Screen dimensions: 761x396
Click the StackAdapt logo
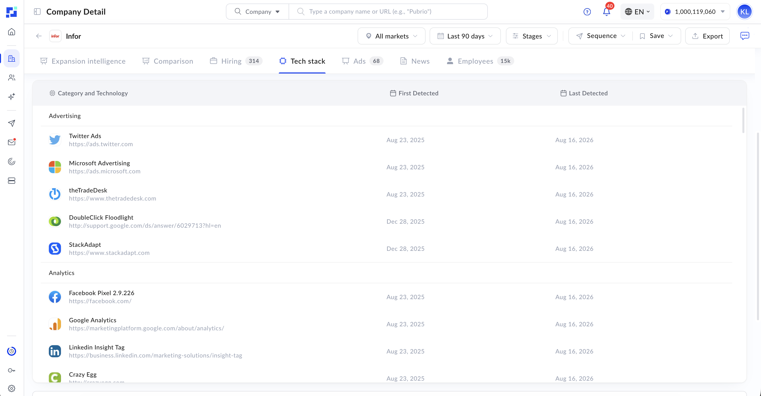pyautogui.click(x=55, y=249)
